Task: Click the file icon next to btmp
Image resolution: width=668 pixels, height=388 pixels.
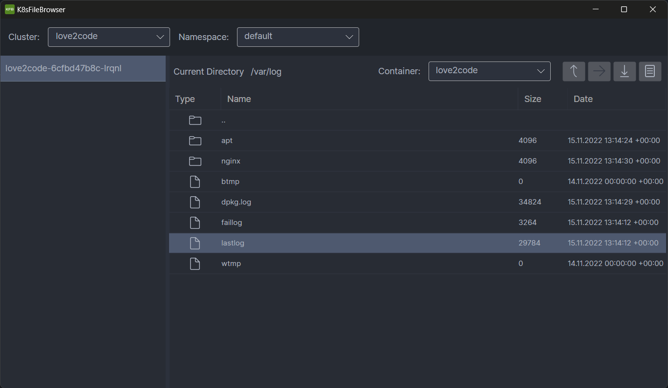Action: coord(195,182)
